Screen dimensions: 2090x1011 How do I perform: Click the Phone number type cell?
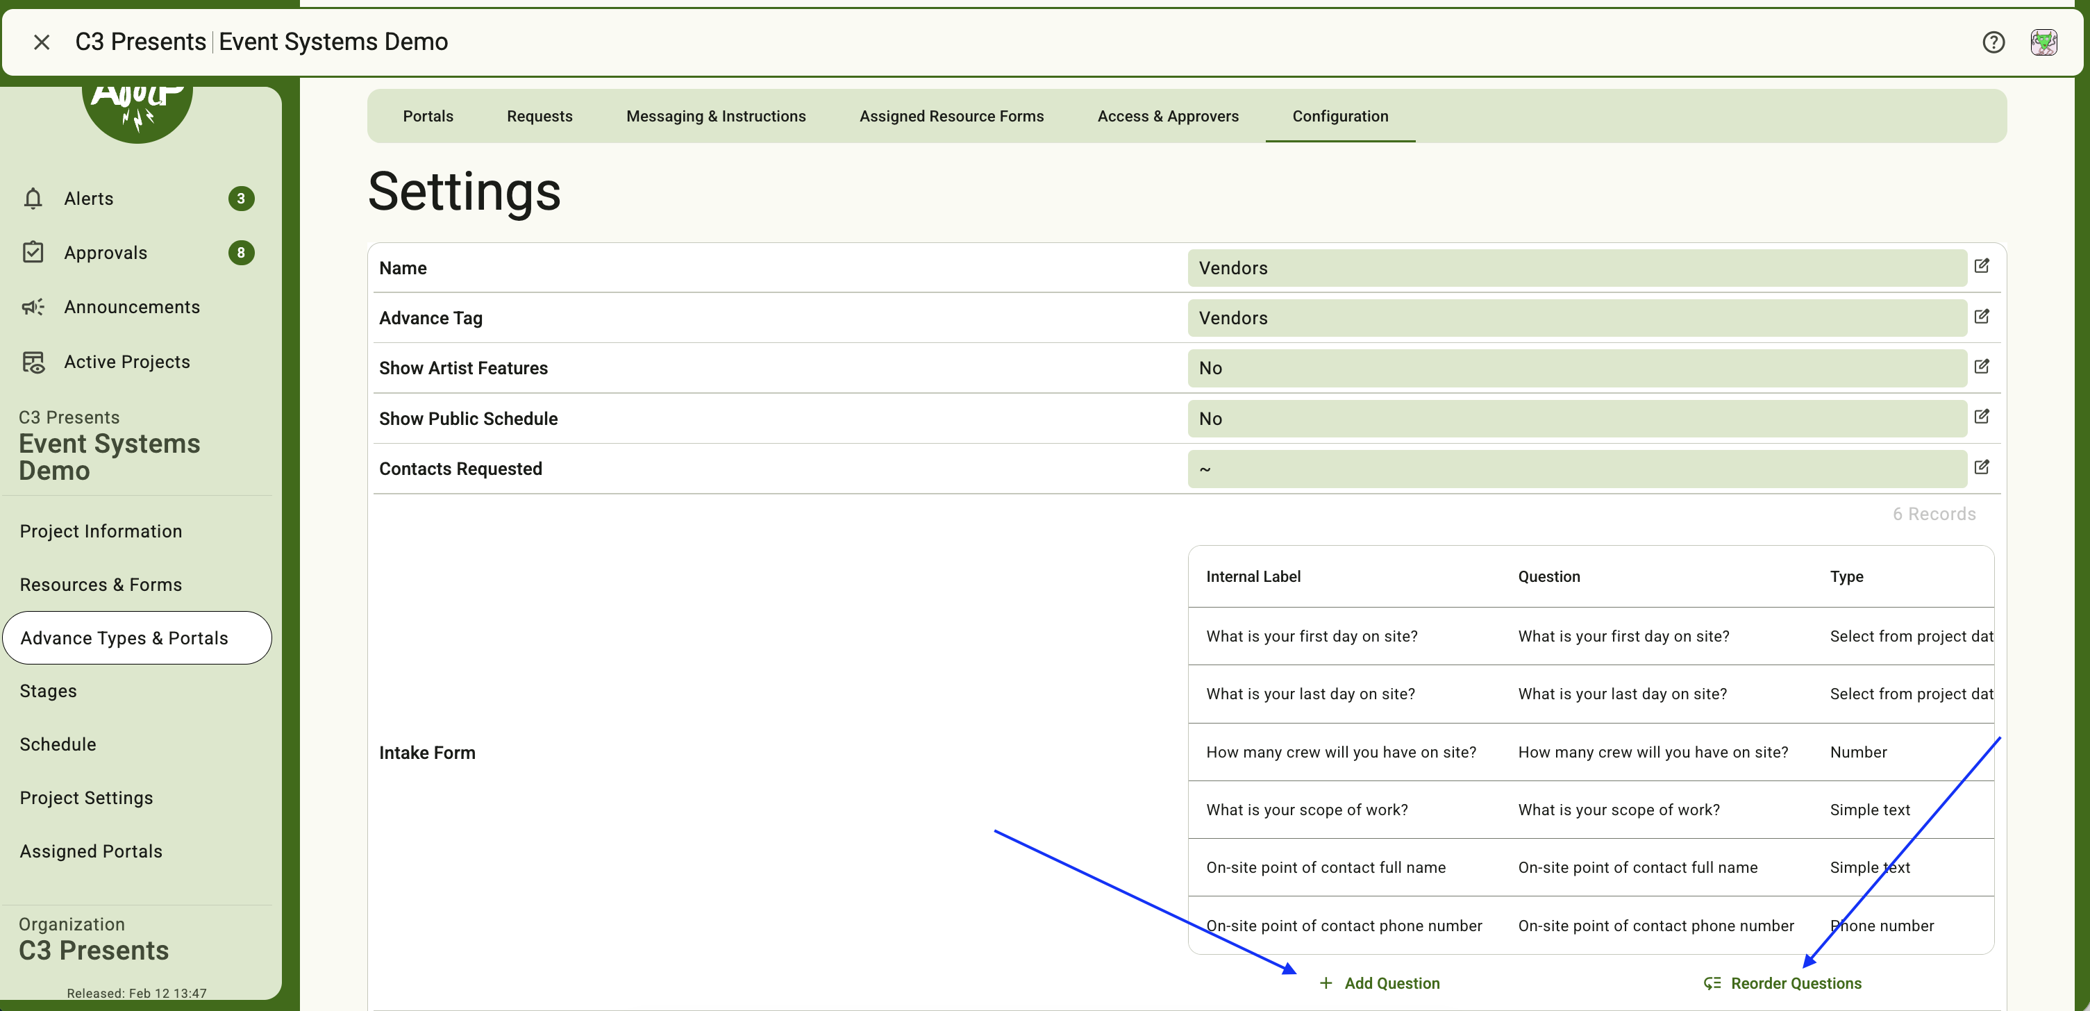1882,926
